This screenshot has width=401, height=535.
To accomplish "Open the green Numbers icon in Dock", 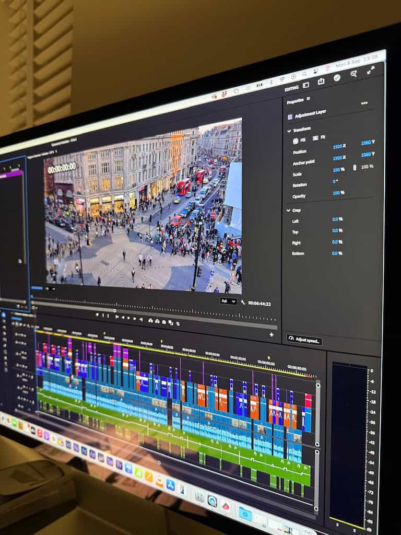I will [138, 472].
